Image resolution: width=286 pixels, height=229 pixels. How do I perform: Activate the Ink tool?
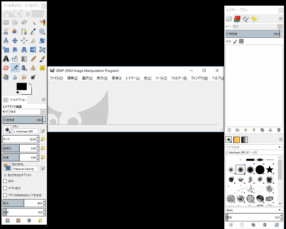tap(24, 68)
